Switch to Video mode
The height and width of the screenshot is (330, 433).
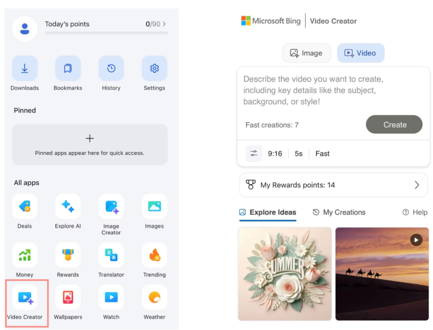[x=361, y=53]
